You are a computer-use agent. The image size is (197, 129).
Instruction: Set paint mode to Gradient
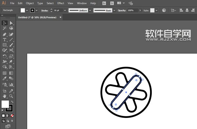point(8,116)
